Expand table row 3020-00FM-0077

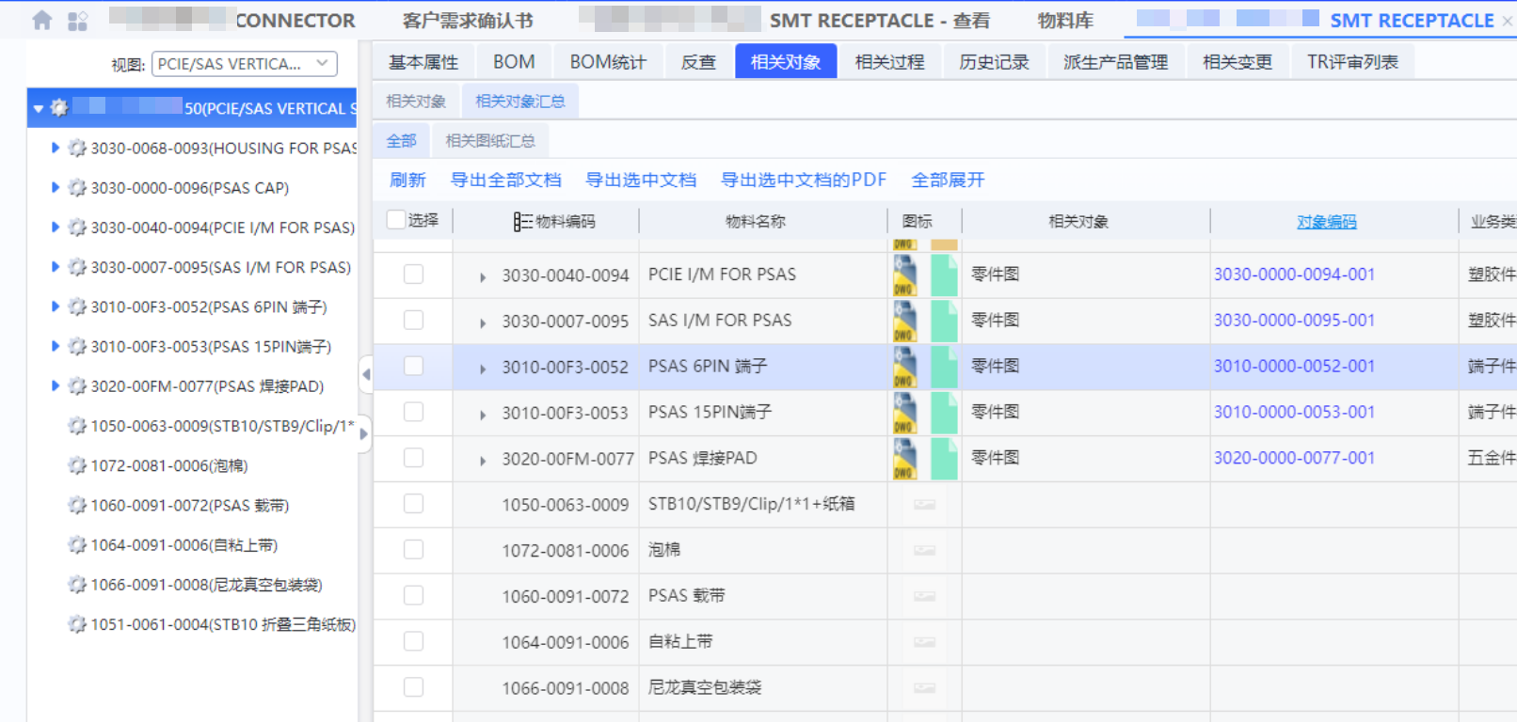483,461
